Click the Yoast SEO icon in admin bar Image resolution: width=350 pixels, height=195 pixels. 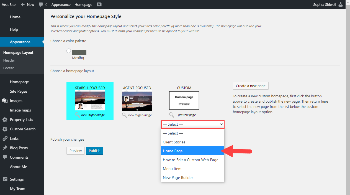click(99, 4)
